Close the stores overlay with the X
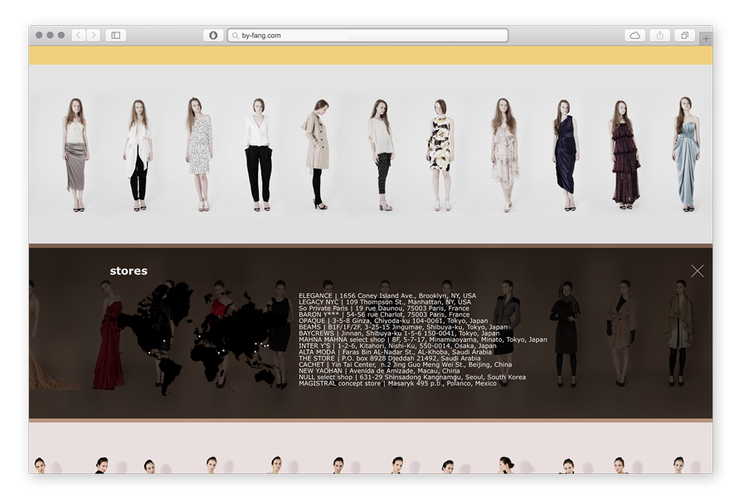 pyautogui.click(x=697, y=271)
